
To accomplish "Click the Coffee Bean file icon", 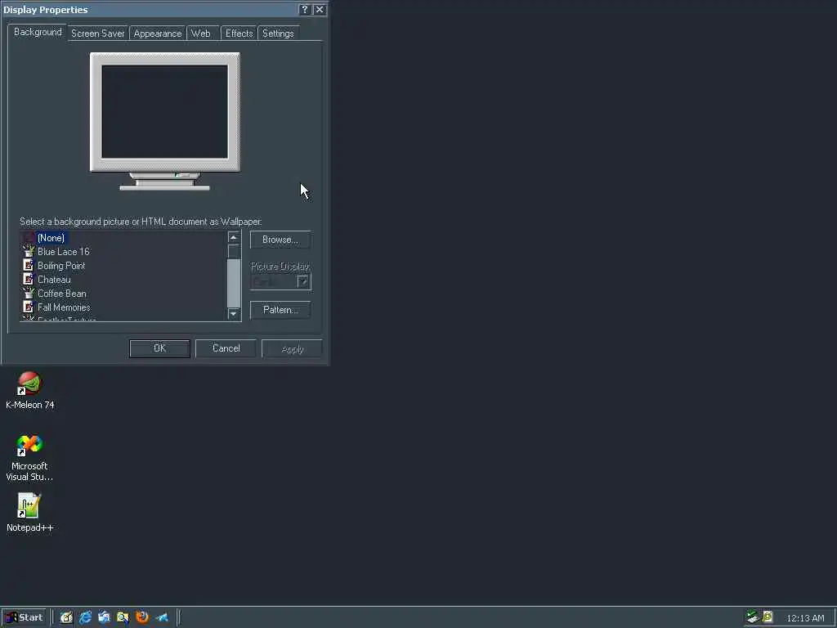I will pyautogui.click(x=29, y=293).
